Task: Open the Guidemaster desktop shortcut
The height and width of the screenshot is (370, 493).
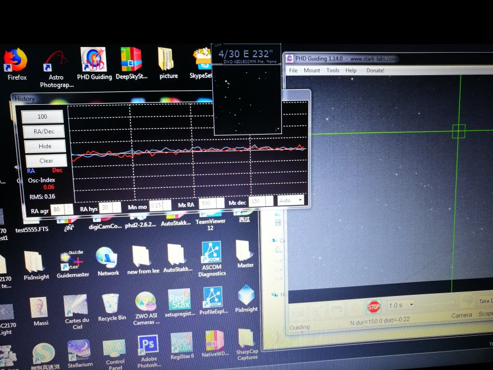Action: coord(73,265)
